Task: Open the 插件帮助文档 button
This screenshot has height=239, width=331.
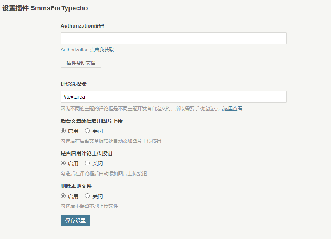Action: coord(81,63)
